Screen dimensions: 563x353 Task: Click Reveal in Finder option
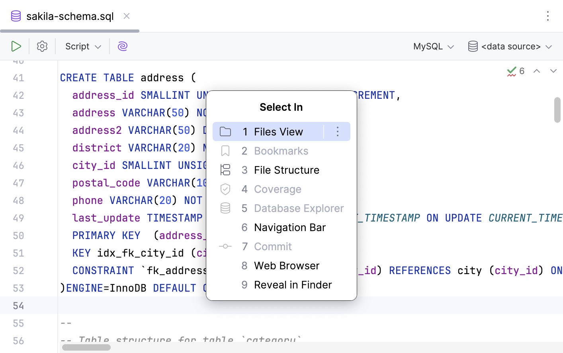point(293,285)
